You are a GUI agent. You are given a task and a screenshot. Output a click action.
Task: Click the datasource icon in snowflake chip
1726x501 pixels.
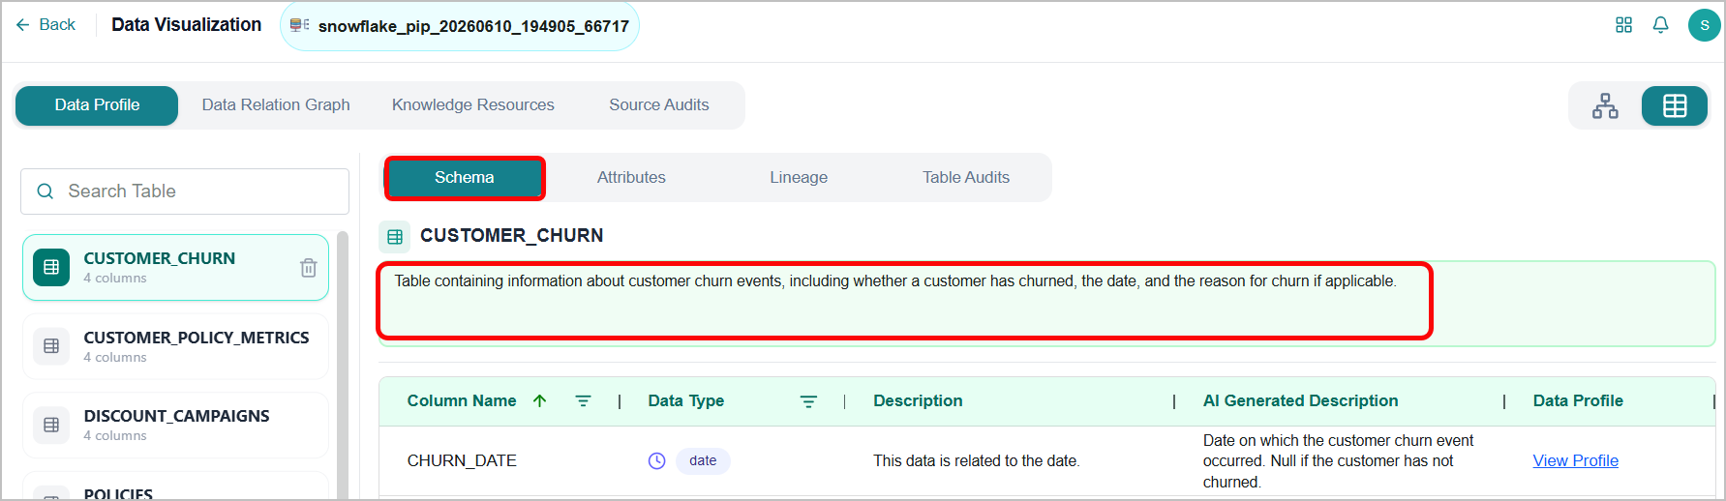[299, 25]
